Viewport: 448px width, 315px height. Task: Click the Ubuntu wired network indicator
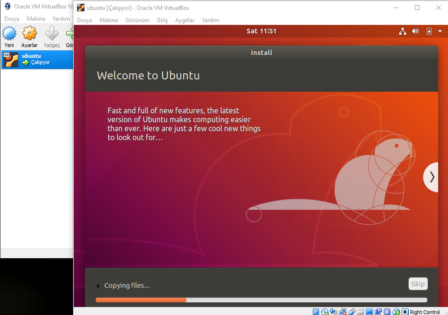pos(403,31)
